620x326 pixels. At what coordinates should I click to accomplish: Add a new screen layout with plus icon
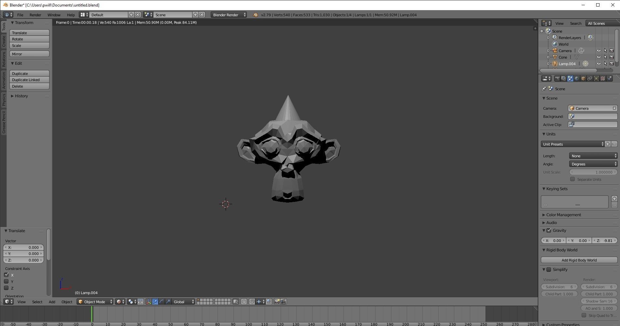coord(131,15)
